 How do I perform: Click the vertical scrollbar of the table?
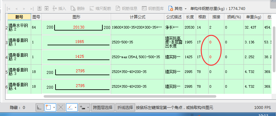(x=274, y=49)
